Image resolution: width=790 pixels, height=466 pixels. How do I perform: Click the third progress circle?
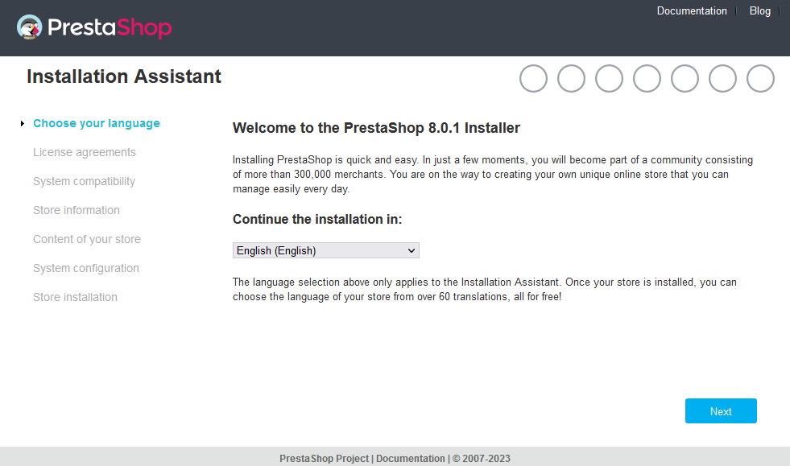point(609,78)
